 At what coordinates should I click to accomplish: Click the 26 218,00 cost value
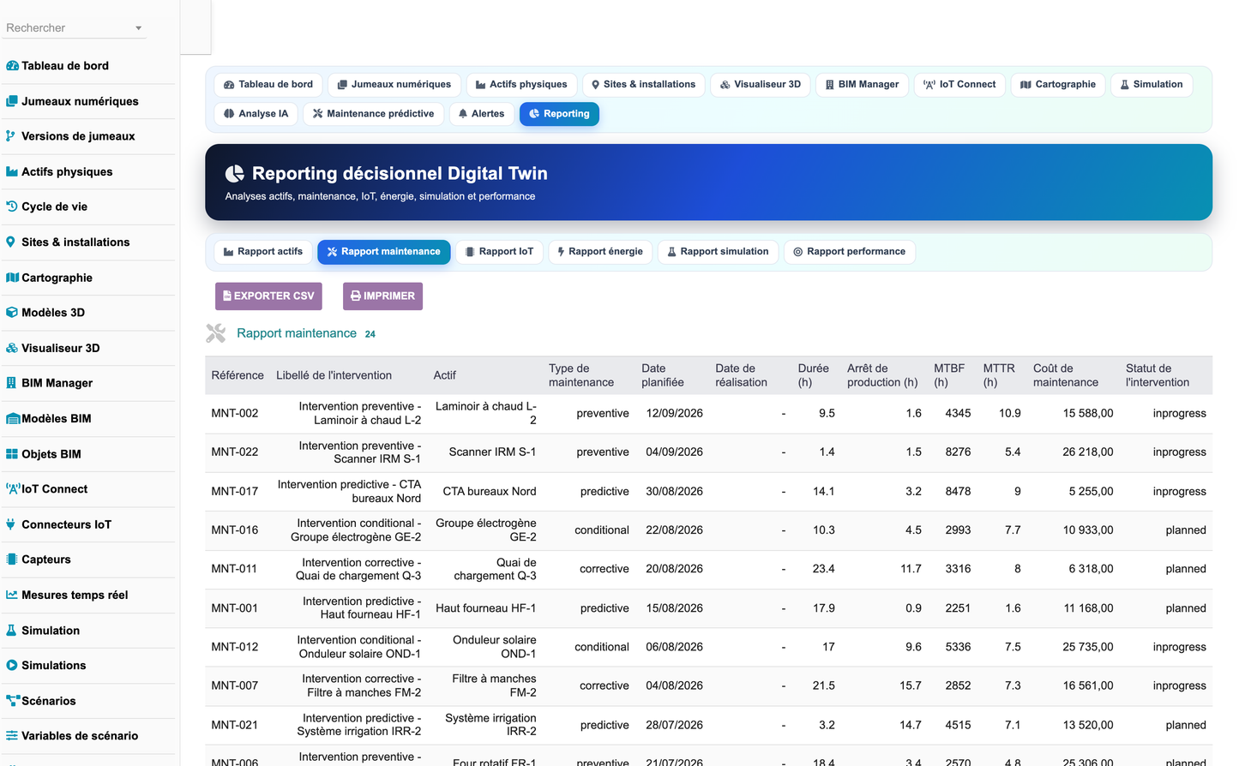1088,452
